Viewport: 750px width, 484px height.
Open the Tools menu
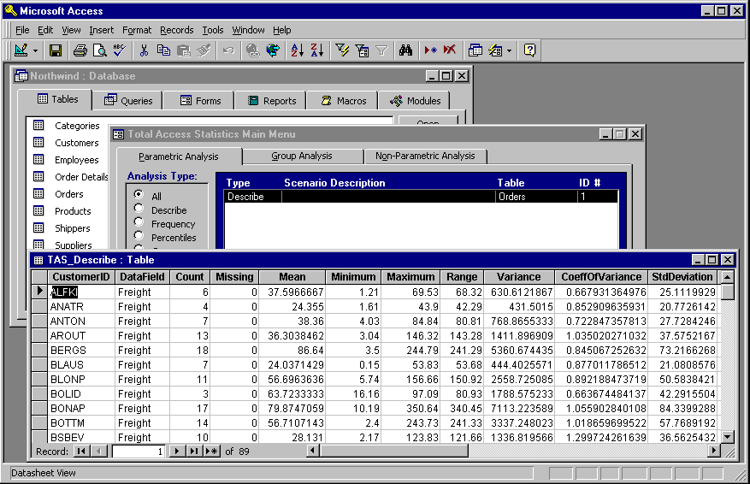(x=213, y=30)
